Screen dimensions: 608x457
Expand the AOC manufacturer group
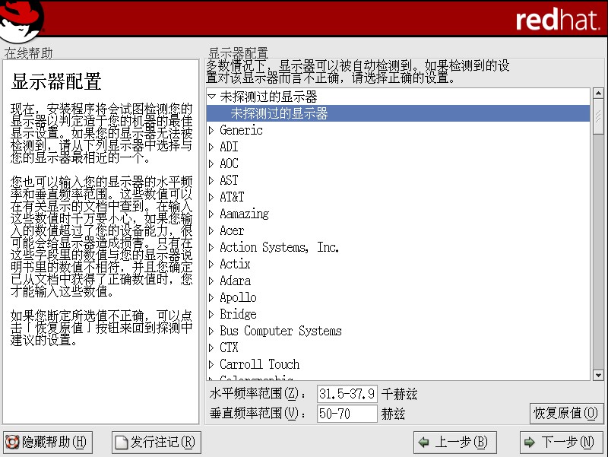(x=211, y=163)
